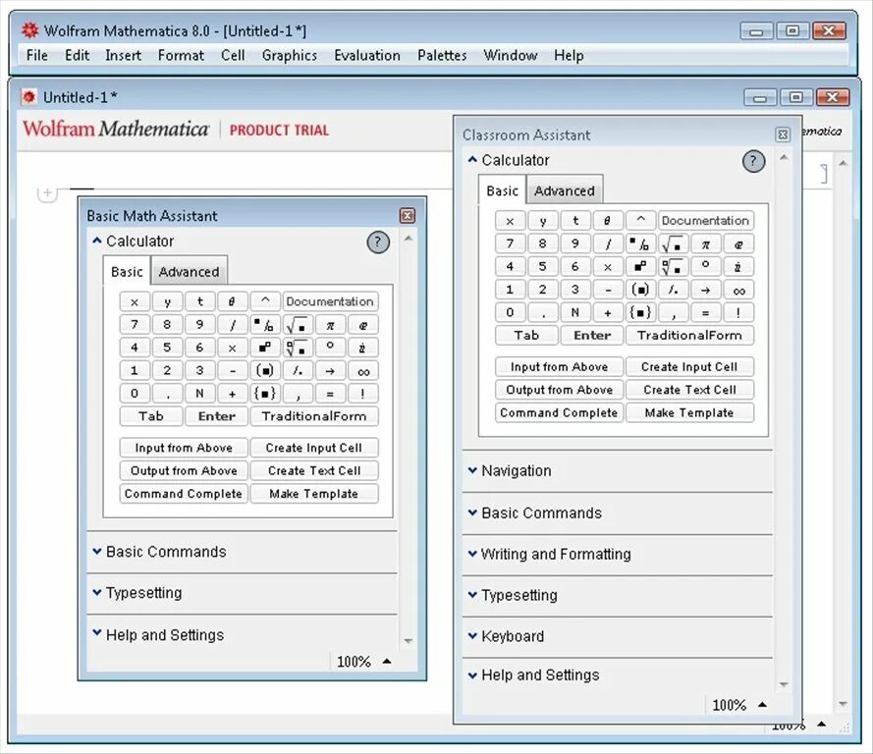Insert curly braces template in Basic Math Assistant

(265, 394)
